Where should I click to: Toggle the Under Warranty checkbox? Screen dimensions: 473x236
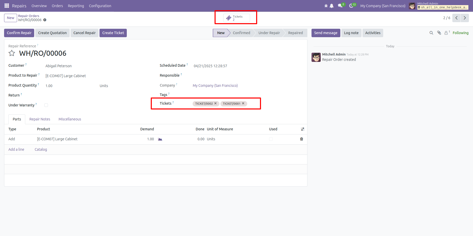point(46,105)
